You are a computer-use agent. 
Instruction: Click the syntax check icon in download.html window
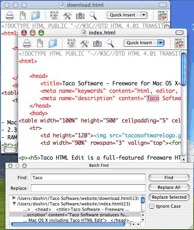click(x=54, y=16)
